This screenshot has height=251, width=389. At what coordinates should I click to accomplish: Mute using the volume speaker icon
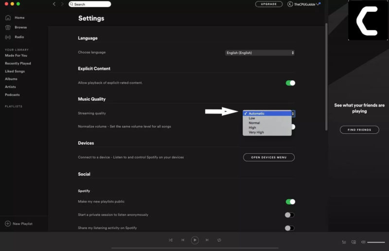coord(363,242)
